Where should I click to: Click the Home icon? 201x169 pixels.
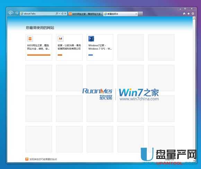[184, 14]
